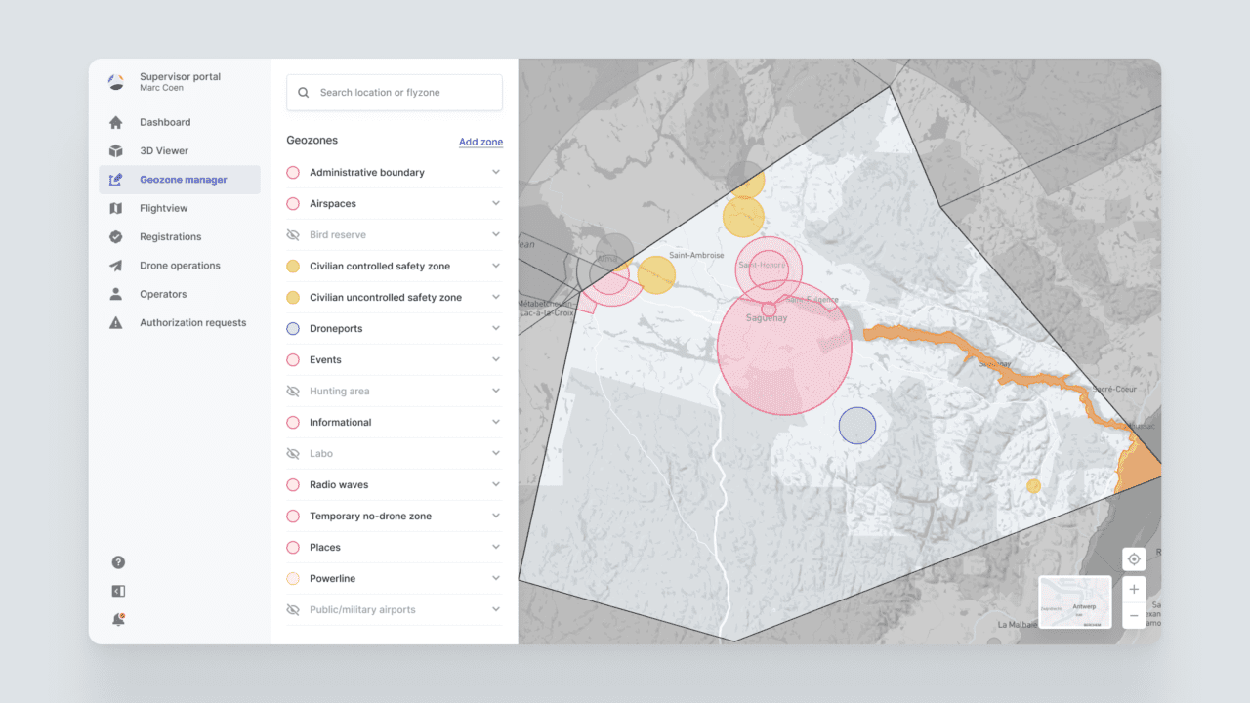Image resolution: width=1250 pixels, height=703 pixels.
Task: Go to Drone operations page
Action: click(x=180, y=266)
